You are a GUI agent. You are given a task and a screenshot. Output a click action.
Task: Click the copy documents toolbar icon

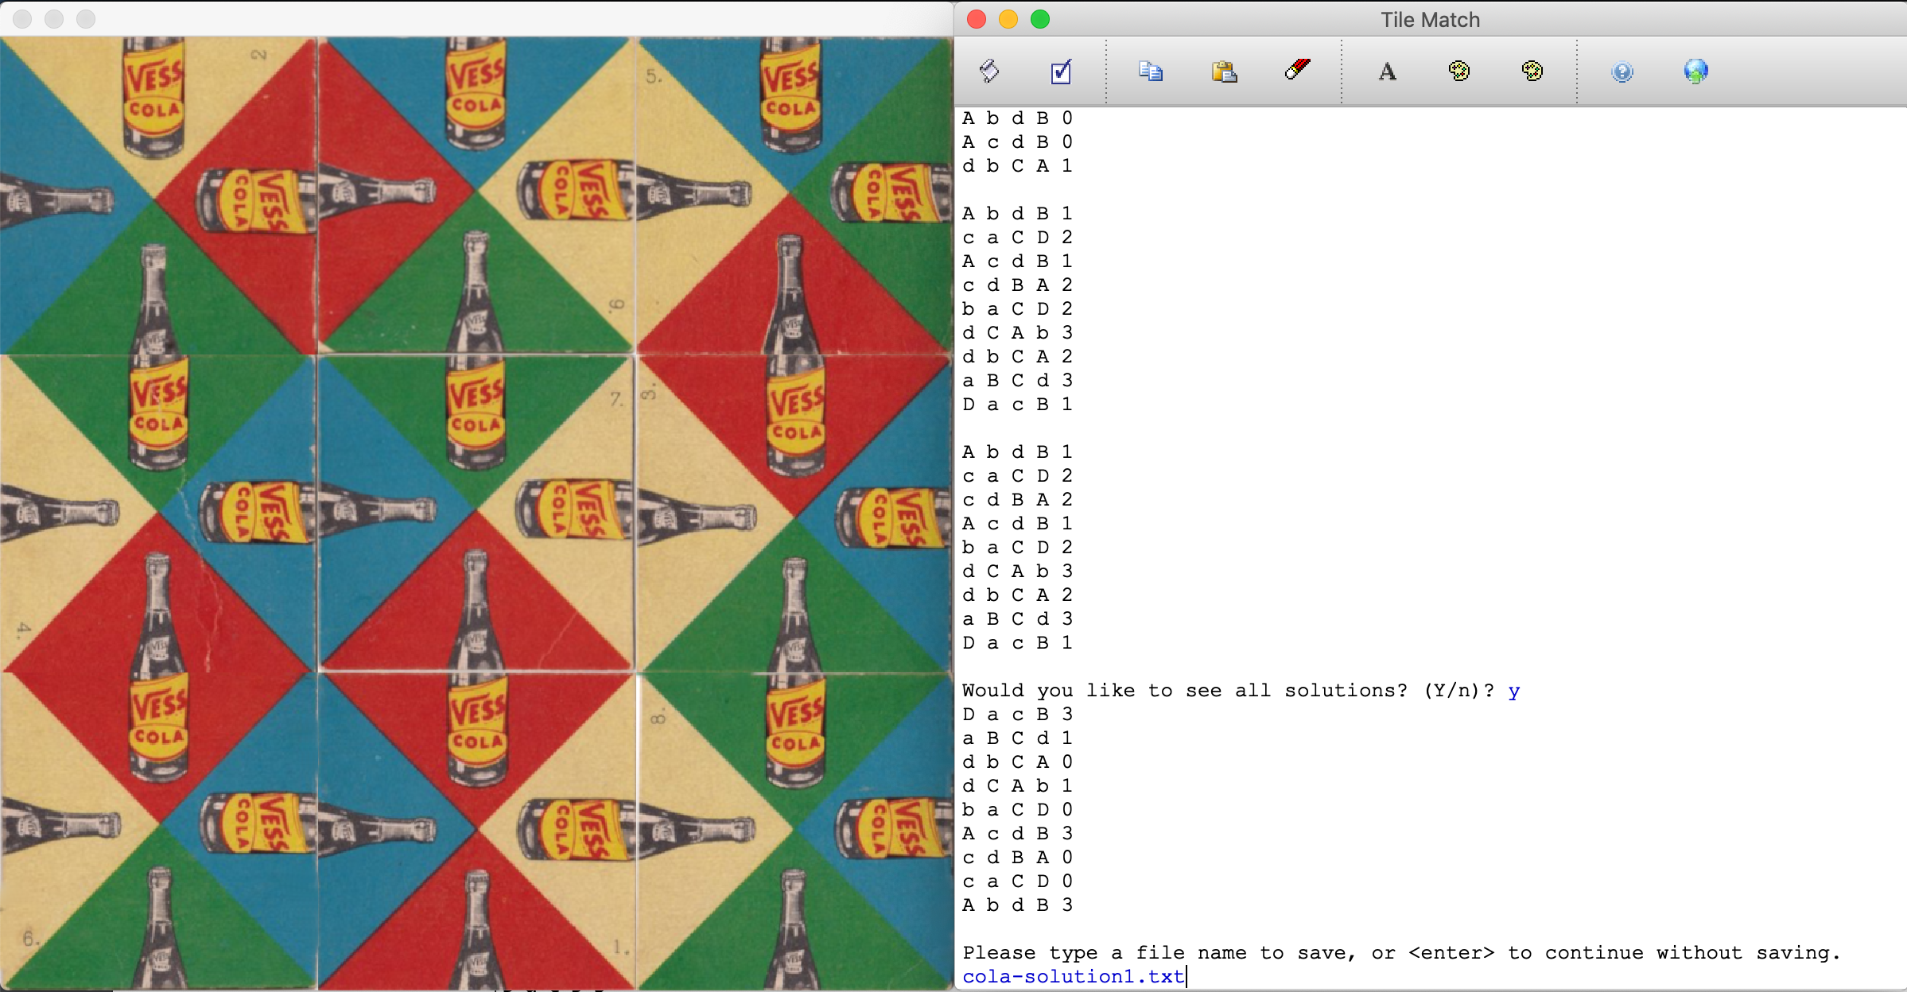click(1150, 72)
